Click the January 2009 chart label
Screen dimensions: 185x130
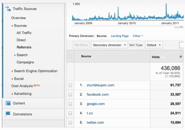click(x=83, y=23)
